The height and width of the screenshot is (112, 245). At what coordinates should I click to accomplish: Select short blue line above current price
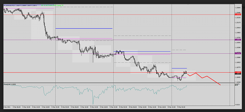point(179,68)
